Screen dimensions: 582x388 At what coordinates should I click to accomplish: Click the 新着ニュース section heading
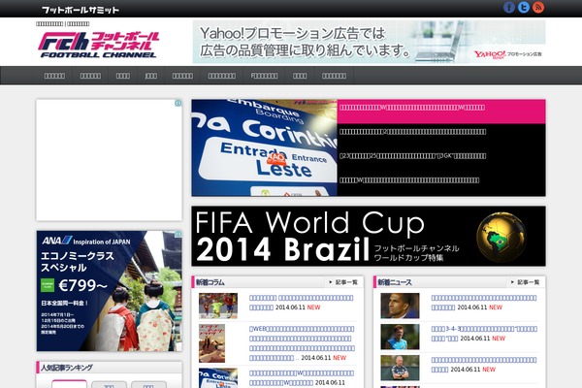click(395, 282)
